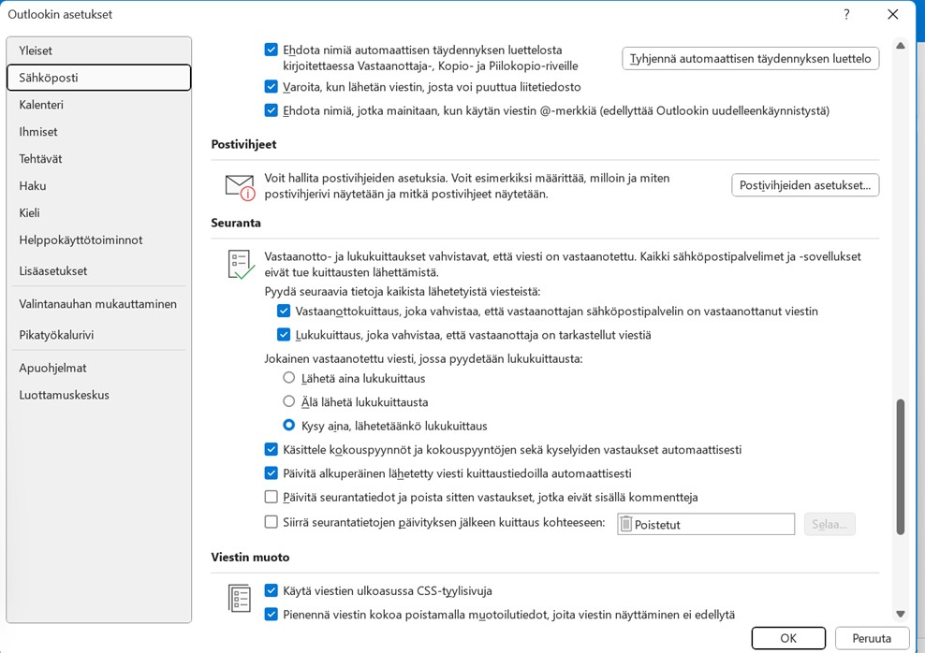This screenshot has width=925, height=653.
Task: Uncheck the Lukukuittaus checkbox
Action: click(284, 335)
